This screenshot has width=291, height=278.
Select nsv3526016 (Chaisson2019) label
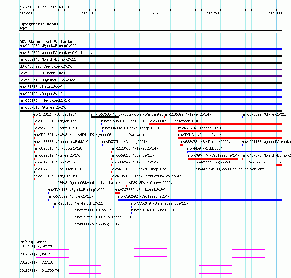pyautogui.click(x=58, y=148)
